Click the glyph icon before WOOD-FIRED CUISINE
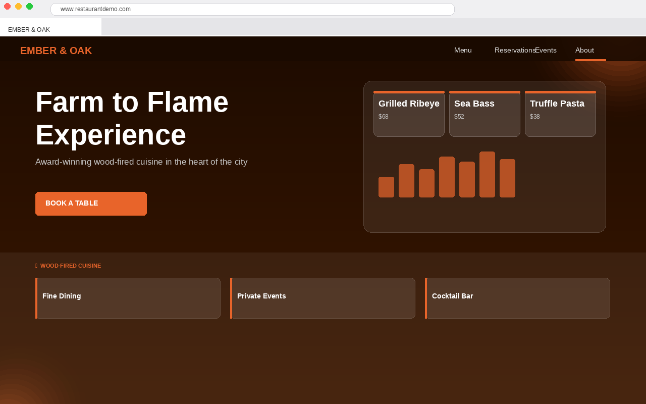Image resolution: width=646 pixels, height=404 pixels. tap(36, 266)
